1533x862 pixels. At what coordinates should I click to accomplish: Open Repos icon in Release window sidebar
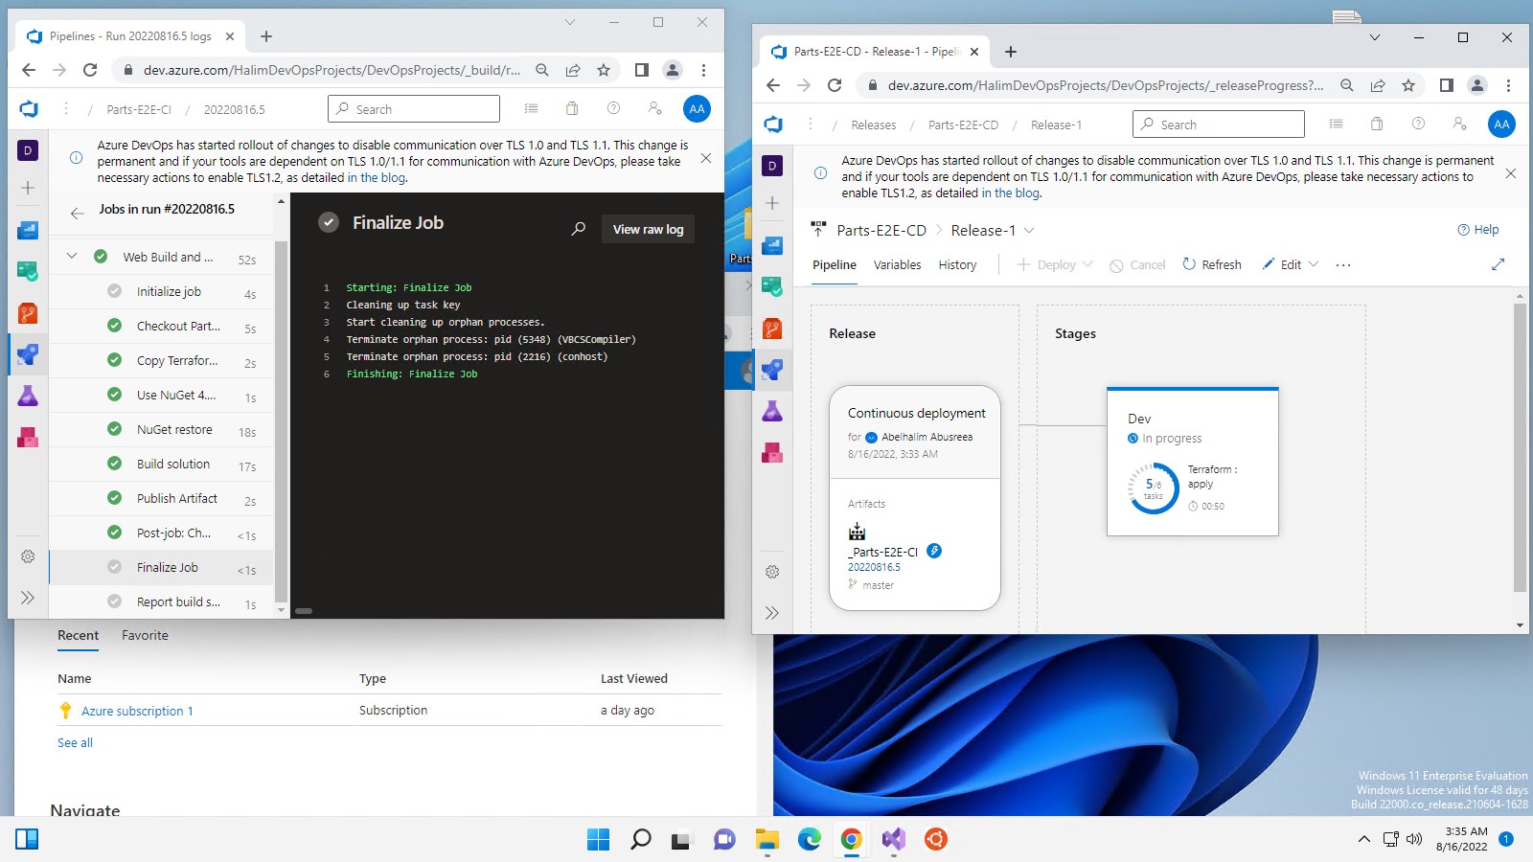pyautogui.click(x=772, y=329)
